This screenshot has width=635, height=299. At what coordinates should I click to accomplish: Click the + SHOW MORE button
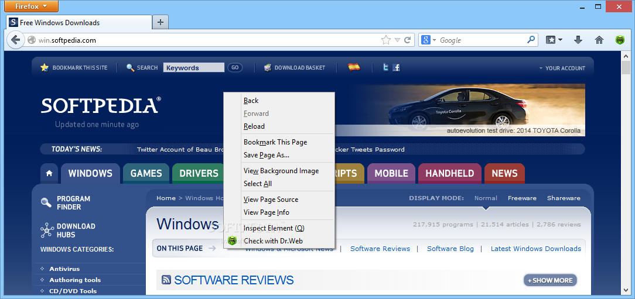[550, 280]
